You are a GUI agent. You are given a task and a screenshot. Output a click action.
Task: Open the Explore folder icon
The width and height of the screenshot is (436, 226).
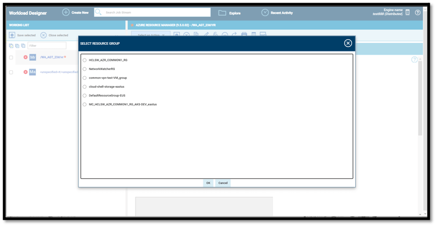tap(222, 13)
